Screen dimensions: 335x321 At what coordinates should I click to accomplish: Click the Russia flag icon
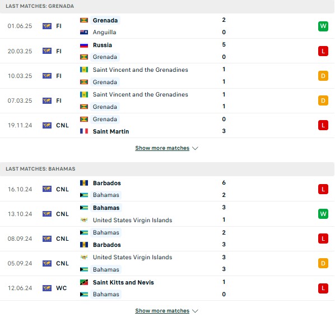pos(84,45)
